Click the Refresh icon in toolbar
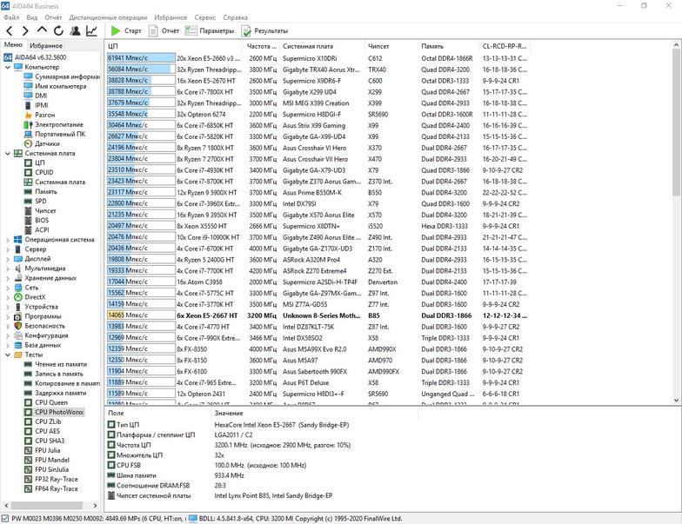This screenshot has width=682, height=524. click(58, 31)
